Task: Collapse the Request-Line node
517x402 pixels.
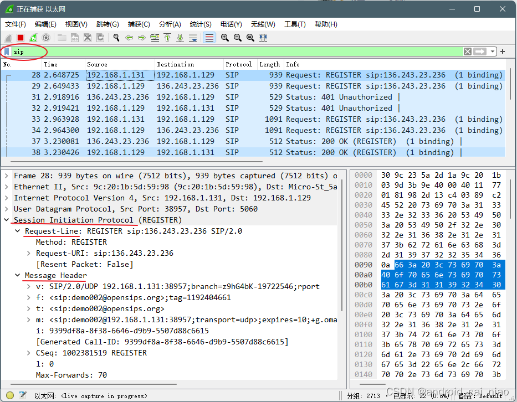Action: pyautogui.click(x=18, y=231)
